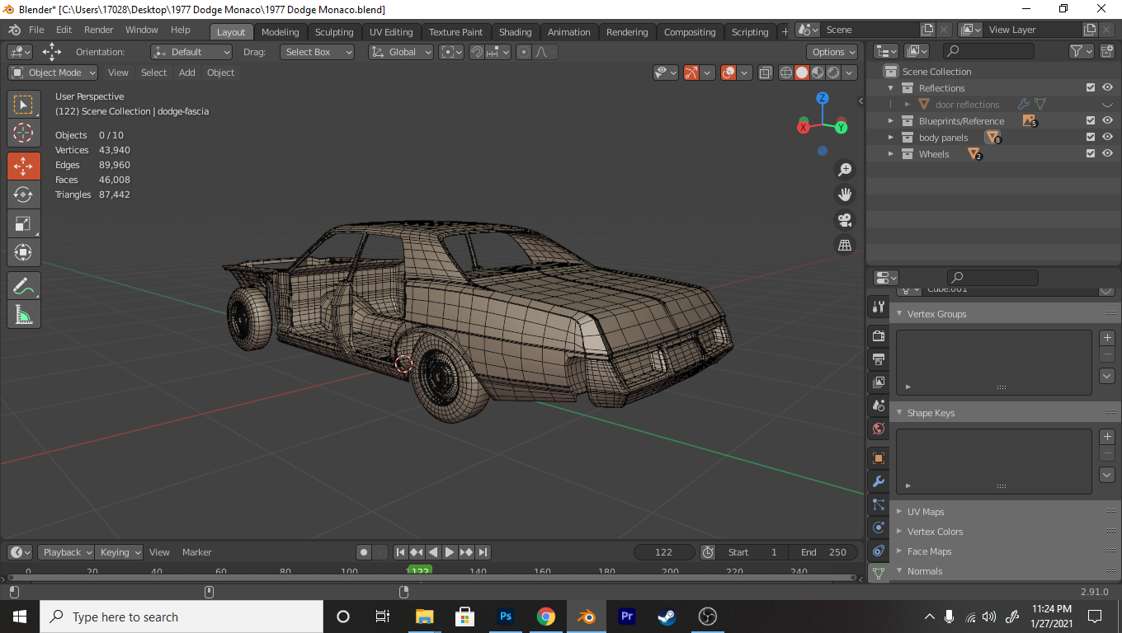Viewport: 1122px width, 633px height.
Task: Switch to rendered viewport shading
Action: 833,73
